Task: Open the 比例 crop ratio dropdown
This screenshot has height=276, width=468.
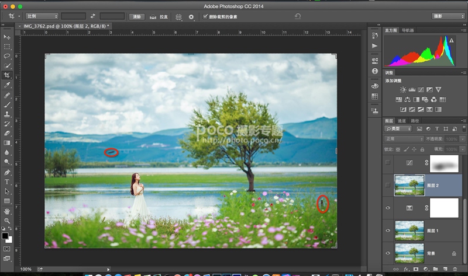Action: click(42, 16)
